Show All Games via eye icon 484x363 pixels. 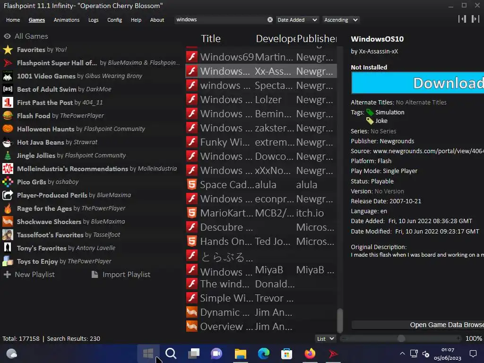pyautogui.click(x=8, y=36)
